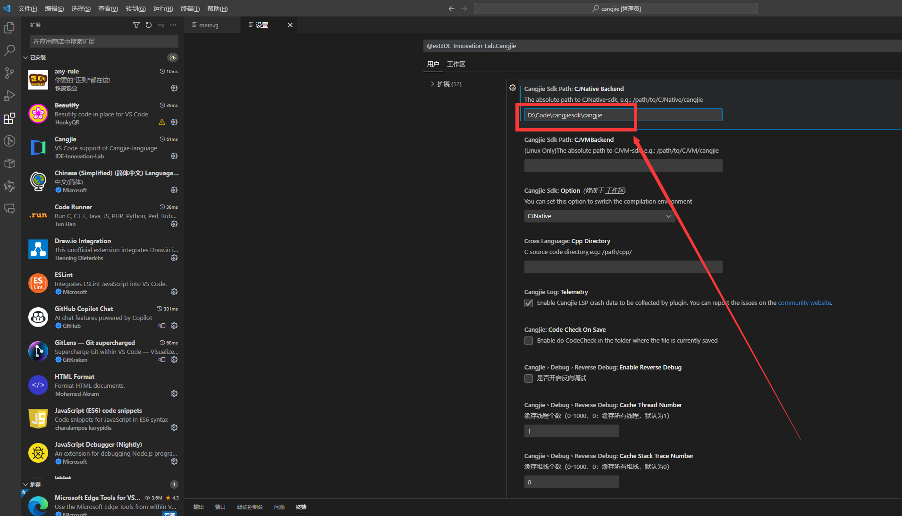
Task: Click Cache Thread Number input field
Action: point(571,431)
